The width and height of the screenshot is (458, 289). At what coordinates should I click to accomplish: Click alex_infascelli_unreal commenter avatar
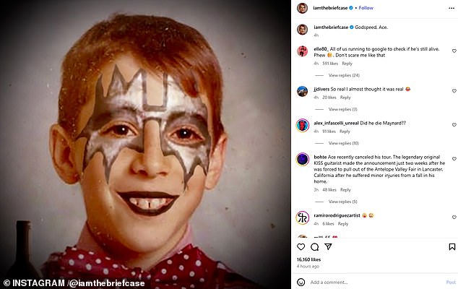tap(303, 124)
